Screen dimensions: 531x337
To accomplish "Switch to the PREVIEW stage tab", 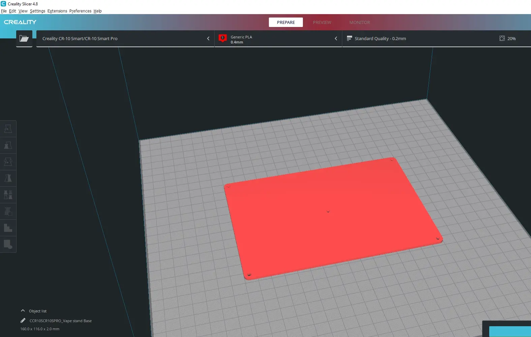I will coord(322,22).
